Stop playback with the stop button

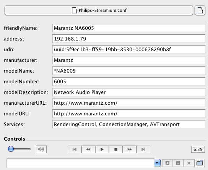(116, 149)
